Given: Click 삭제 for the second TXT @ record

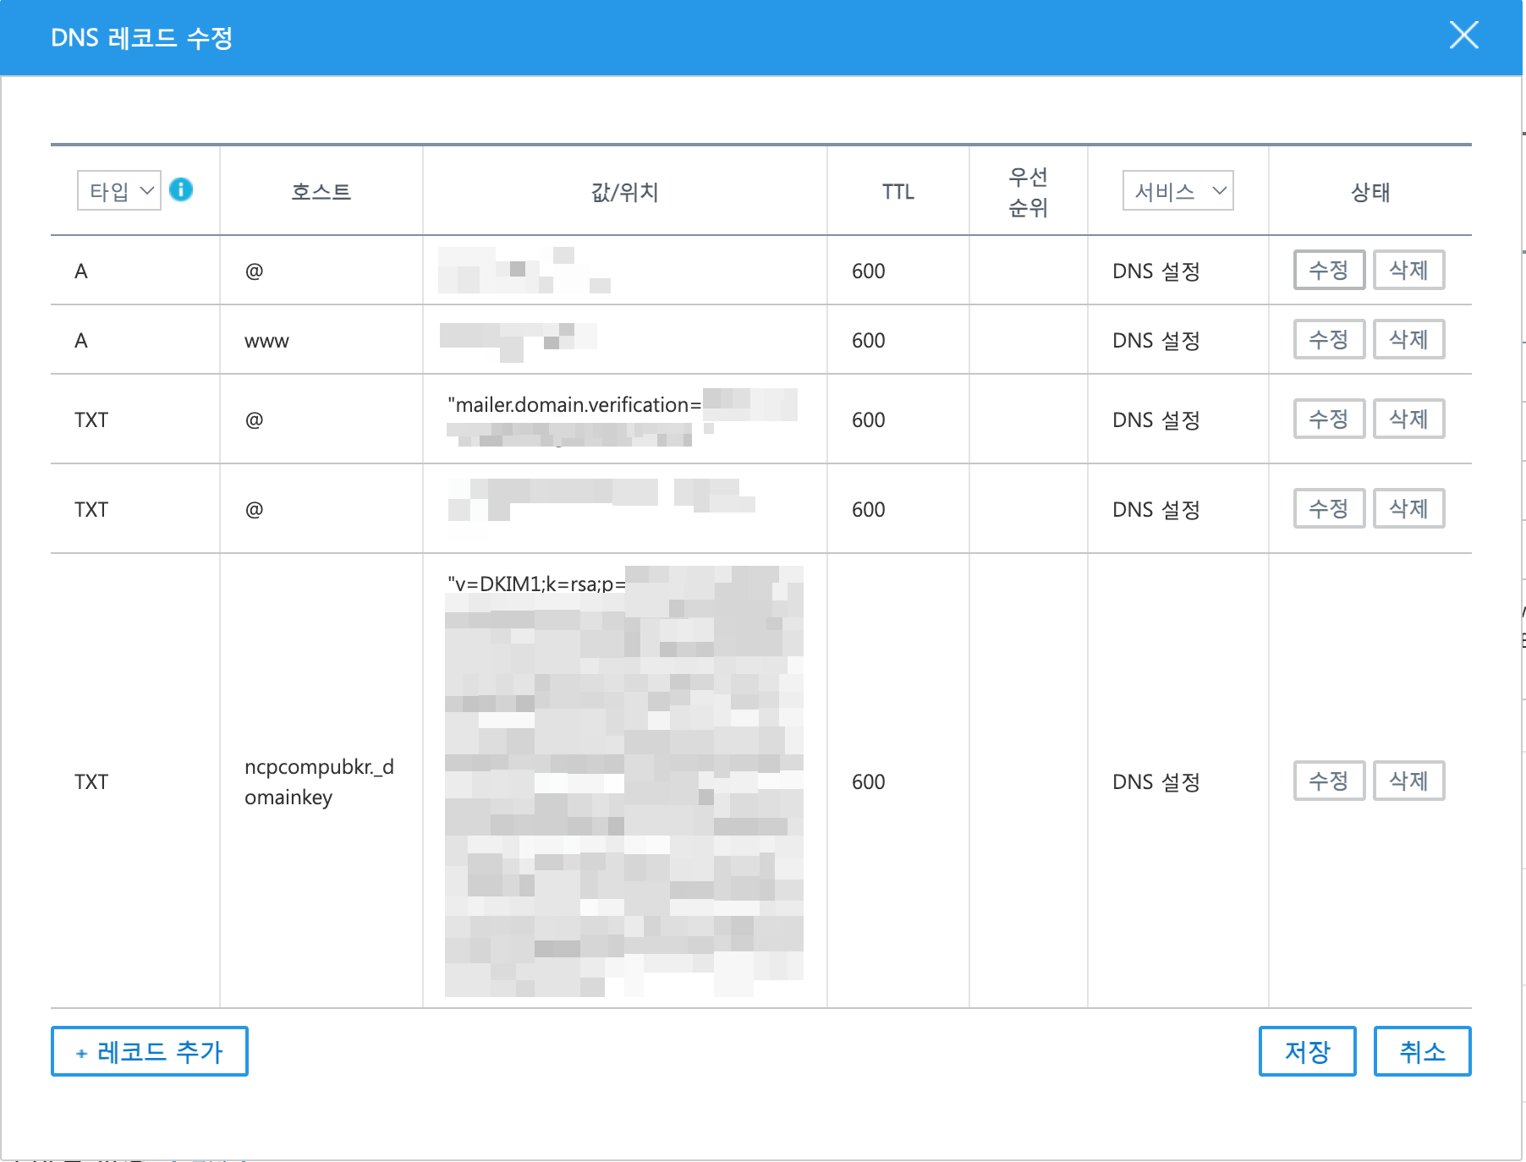Looking at the screenshot, I should coord(1408,509).
